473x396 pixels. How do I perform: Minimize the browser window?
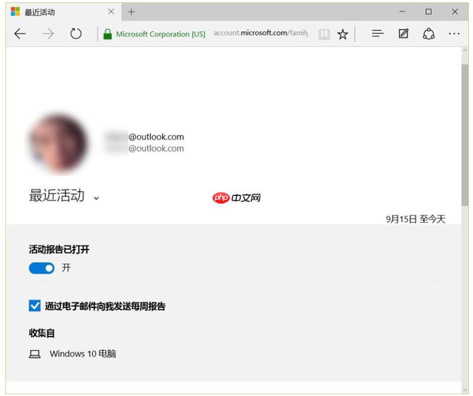[x=402, y=12]
